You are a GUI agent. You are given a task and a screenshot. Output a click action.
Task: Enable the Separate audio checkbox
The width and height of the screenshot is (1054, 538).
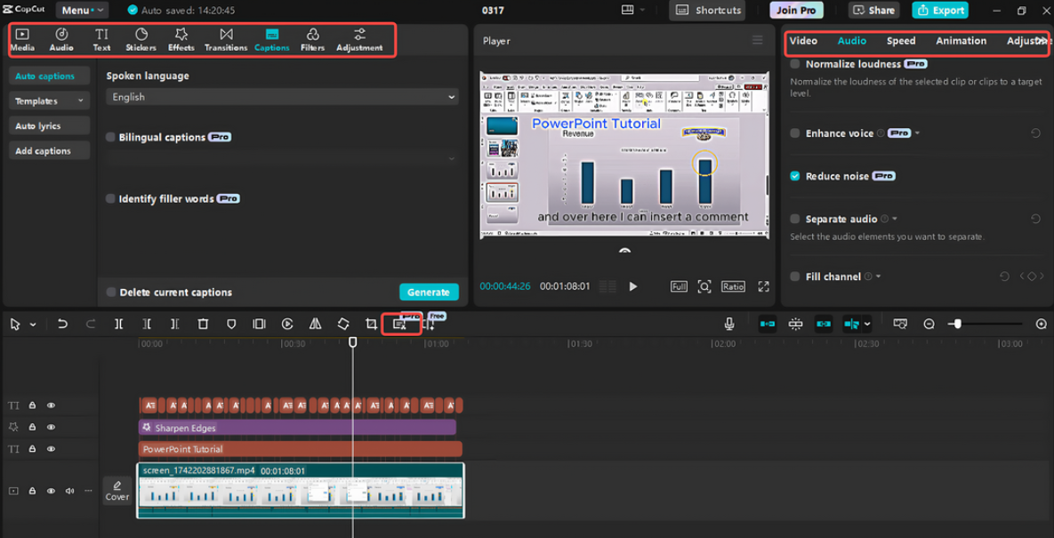(795, 219)
